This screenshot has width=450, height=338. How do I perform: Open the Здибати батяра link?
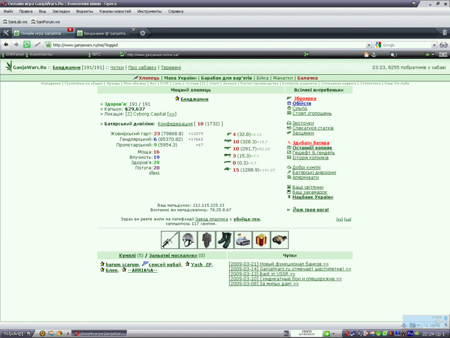[x=311, y=143]
